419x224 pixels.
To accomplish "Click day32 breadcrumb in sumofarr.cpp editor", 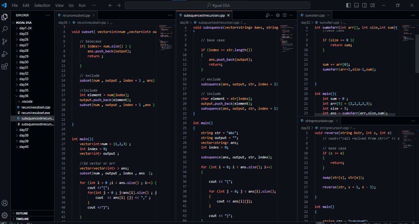I will [305, 22].
